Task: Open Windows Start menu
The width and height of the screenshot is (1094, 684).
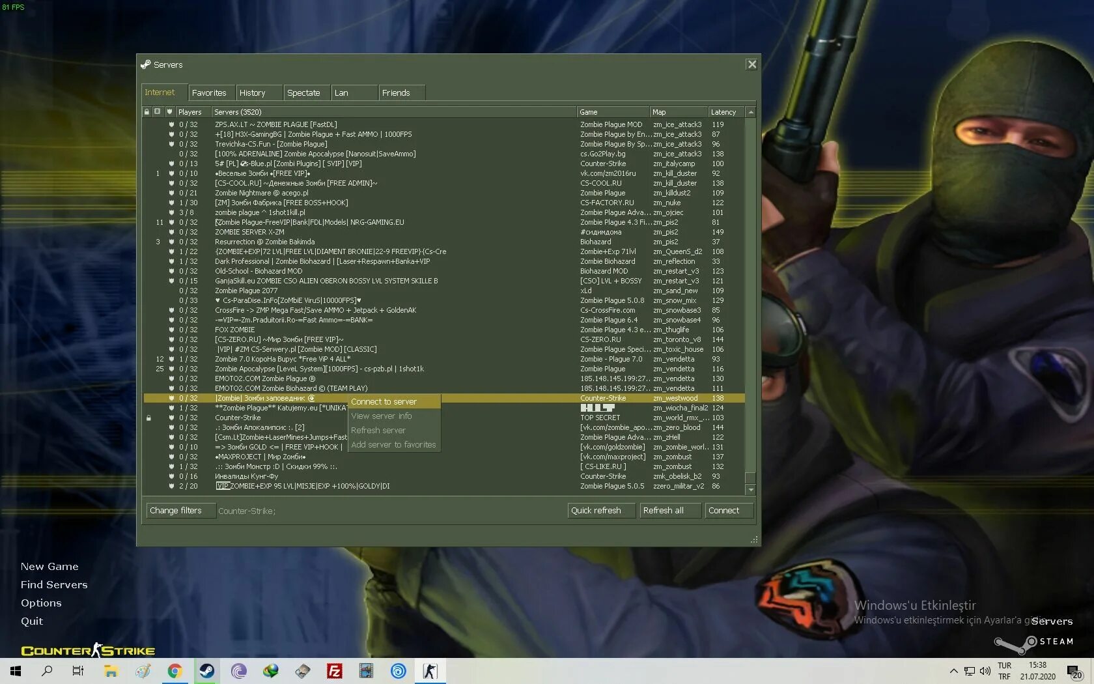Action: coord(16,671)
